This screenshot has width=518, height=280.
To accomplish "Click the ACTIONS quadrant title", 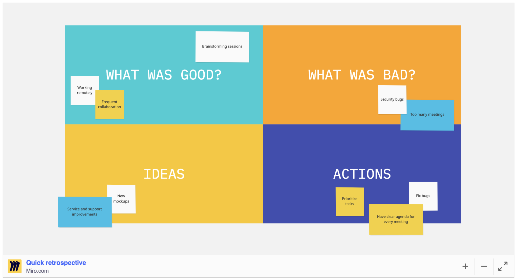I will [362, 174].
